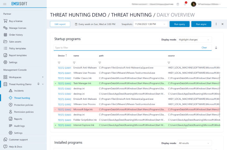Open the gift box icon in header
Viewport: 227px width, 150px height.
pos(178,4)
